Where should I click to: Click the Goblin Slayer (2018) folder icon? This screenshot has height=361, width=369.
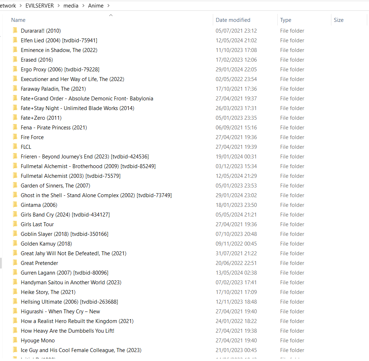click(x=15, y=233)
